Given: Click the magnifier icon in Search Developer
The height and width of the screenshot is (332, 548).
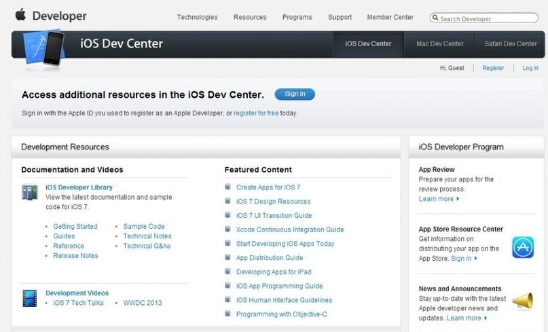Looking at the screenshot, I should click(x=435, y=18).
